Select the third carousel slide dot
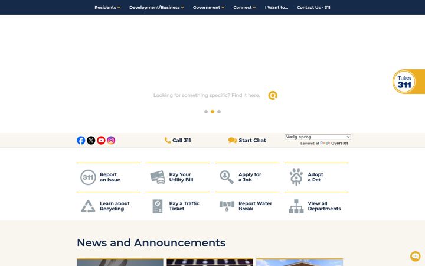Screen dimensions: 425x266 (x=219, y=112)
